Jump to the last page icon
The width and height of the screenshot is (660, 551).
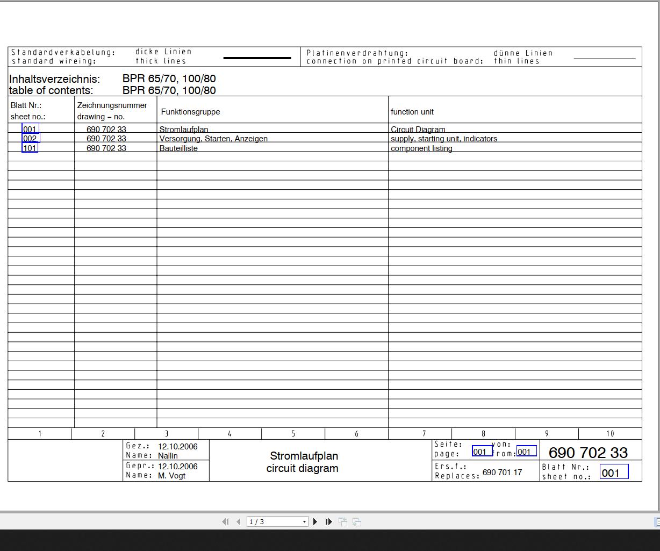pyautogui.click(x=328, y=521)
